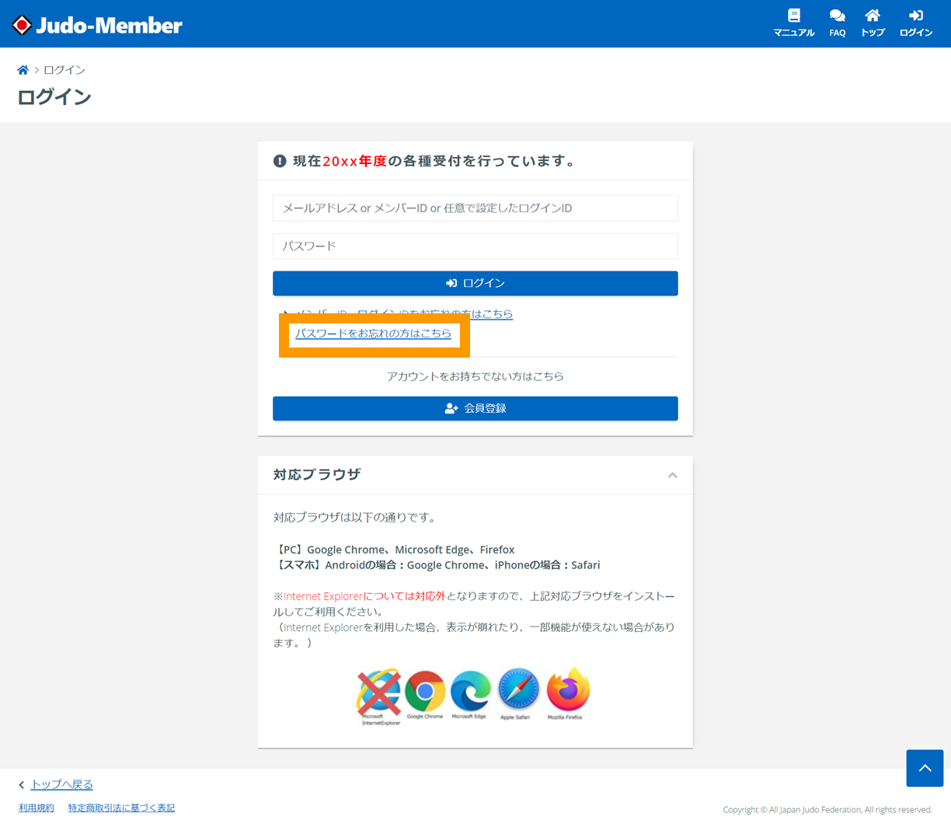Click the トップ home icon in the header
Viewport: 951px width, 824px height.
(x=872, y=22)
